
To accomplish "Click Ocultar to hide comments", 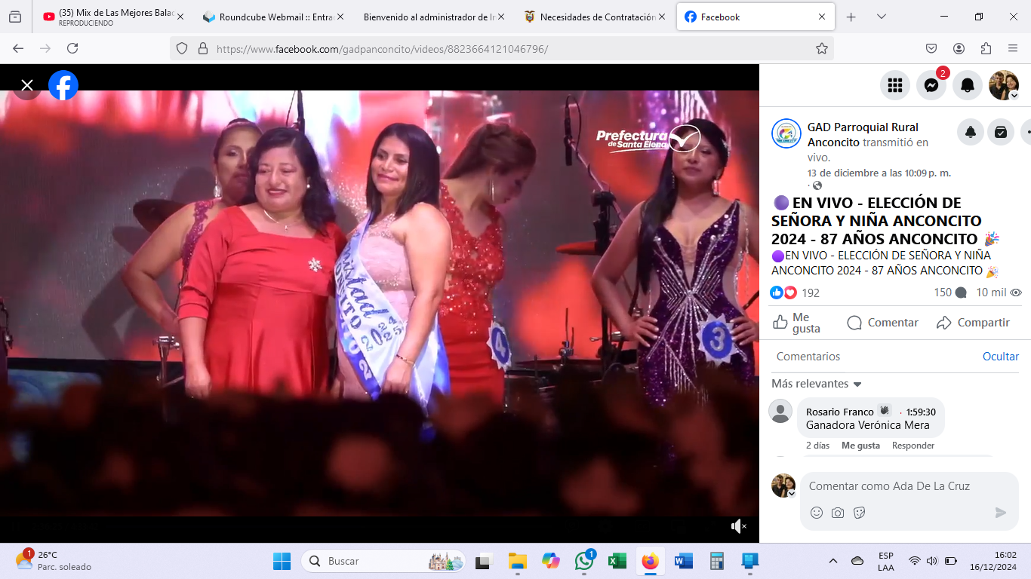I will 1000,357.
